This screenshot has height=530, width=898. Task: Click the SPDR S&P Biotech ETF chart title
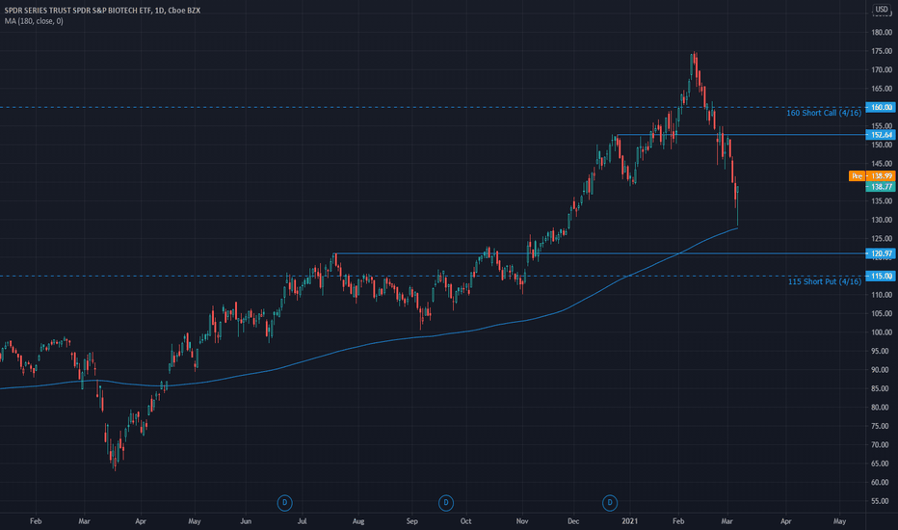(x=102, y=11)
